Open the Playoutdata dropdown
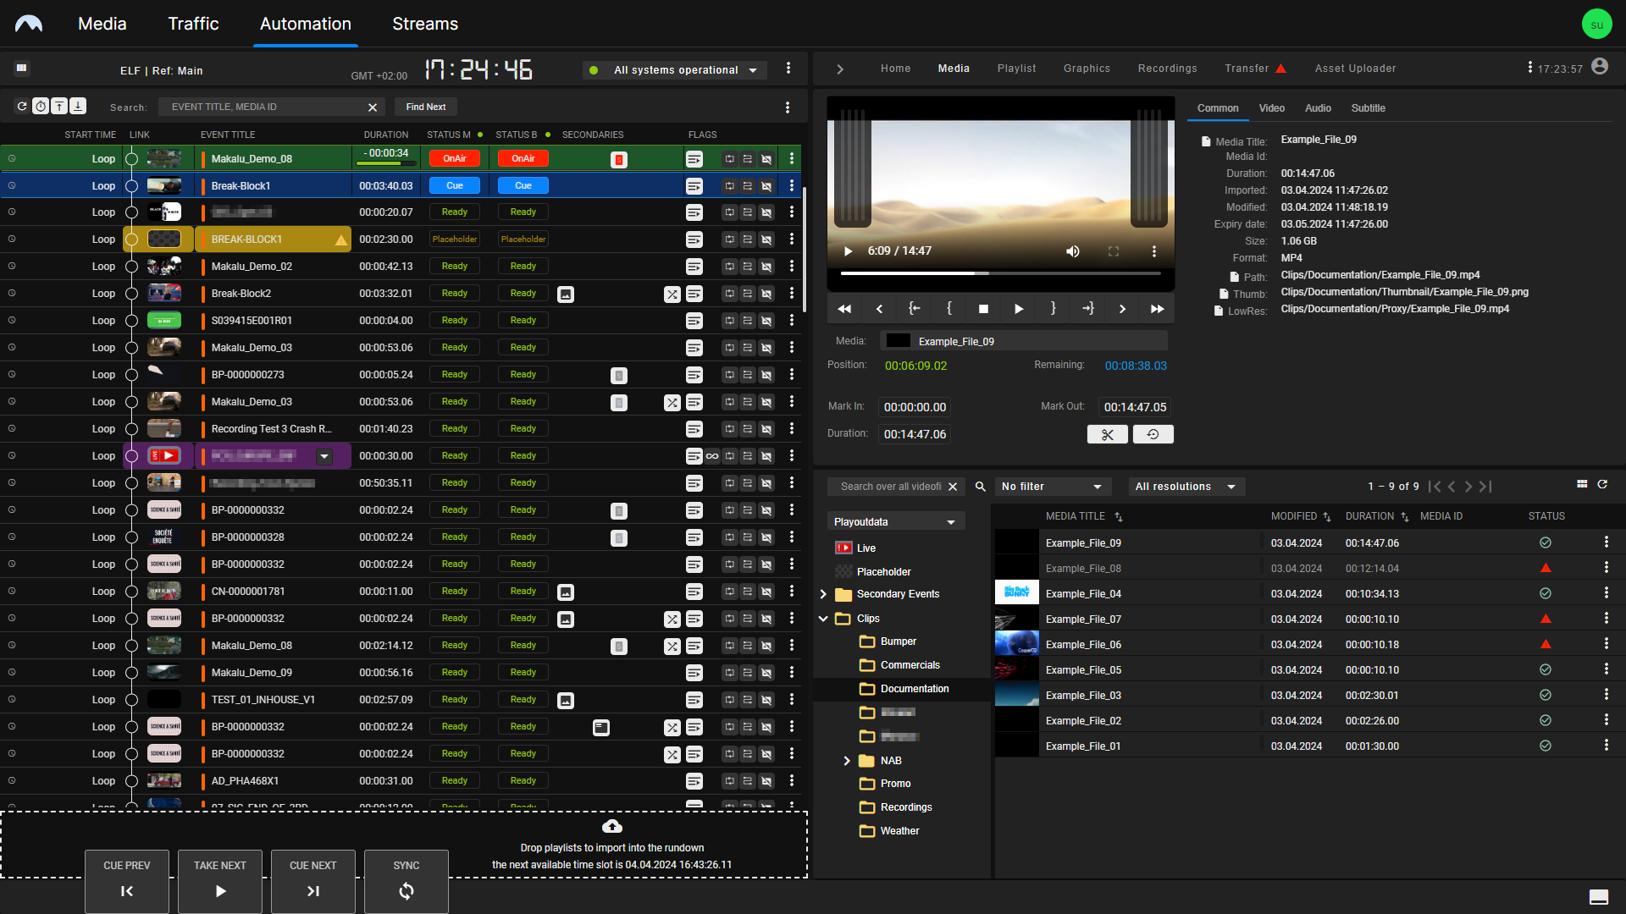This screenshot has width=1626, height=914. pos(895,522)
